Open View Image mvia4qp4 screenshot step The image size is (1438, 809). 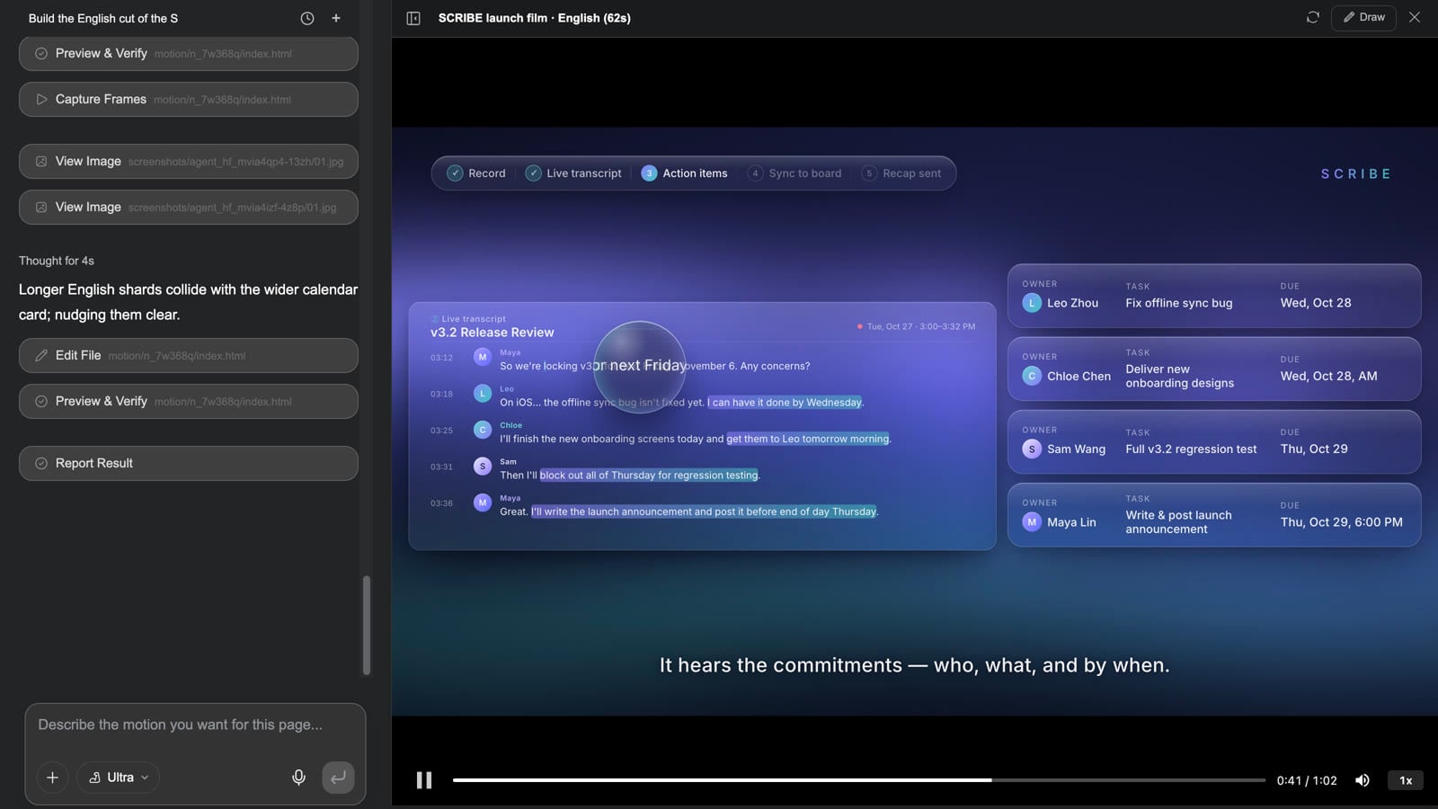pos(189,161)
